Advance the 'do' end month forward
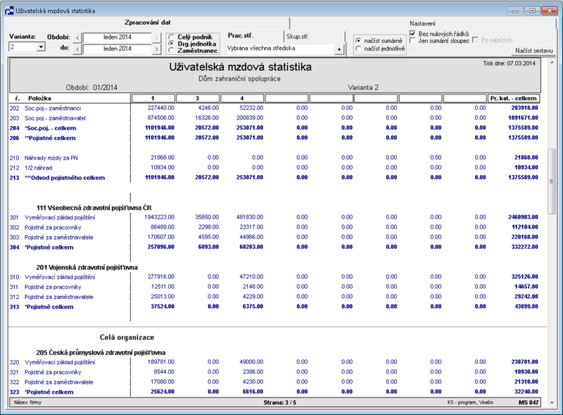The height and width of the screenshot is (415, 563). (156, 49)
